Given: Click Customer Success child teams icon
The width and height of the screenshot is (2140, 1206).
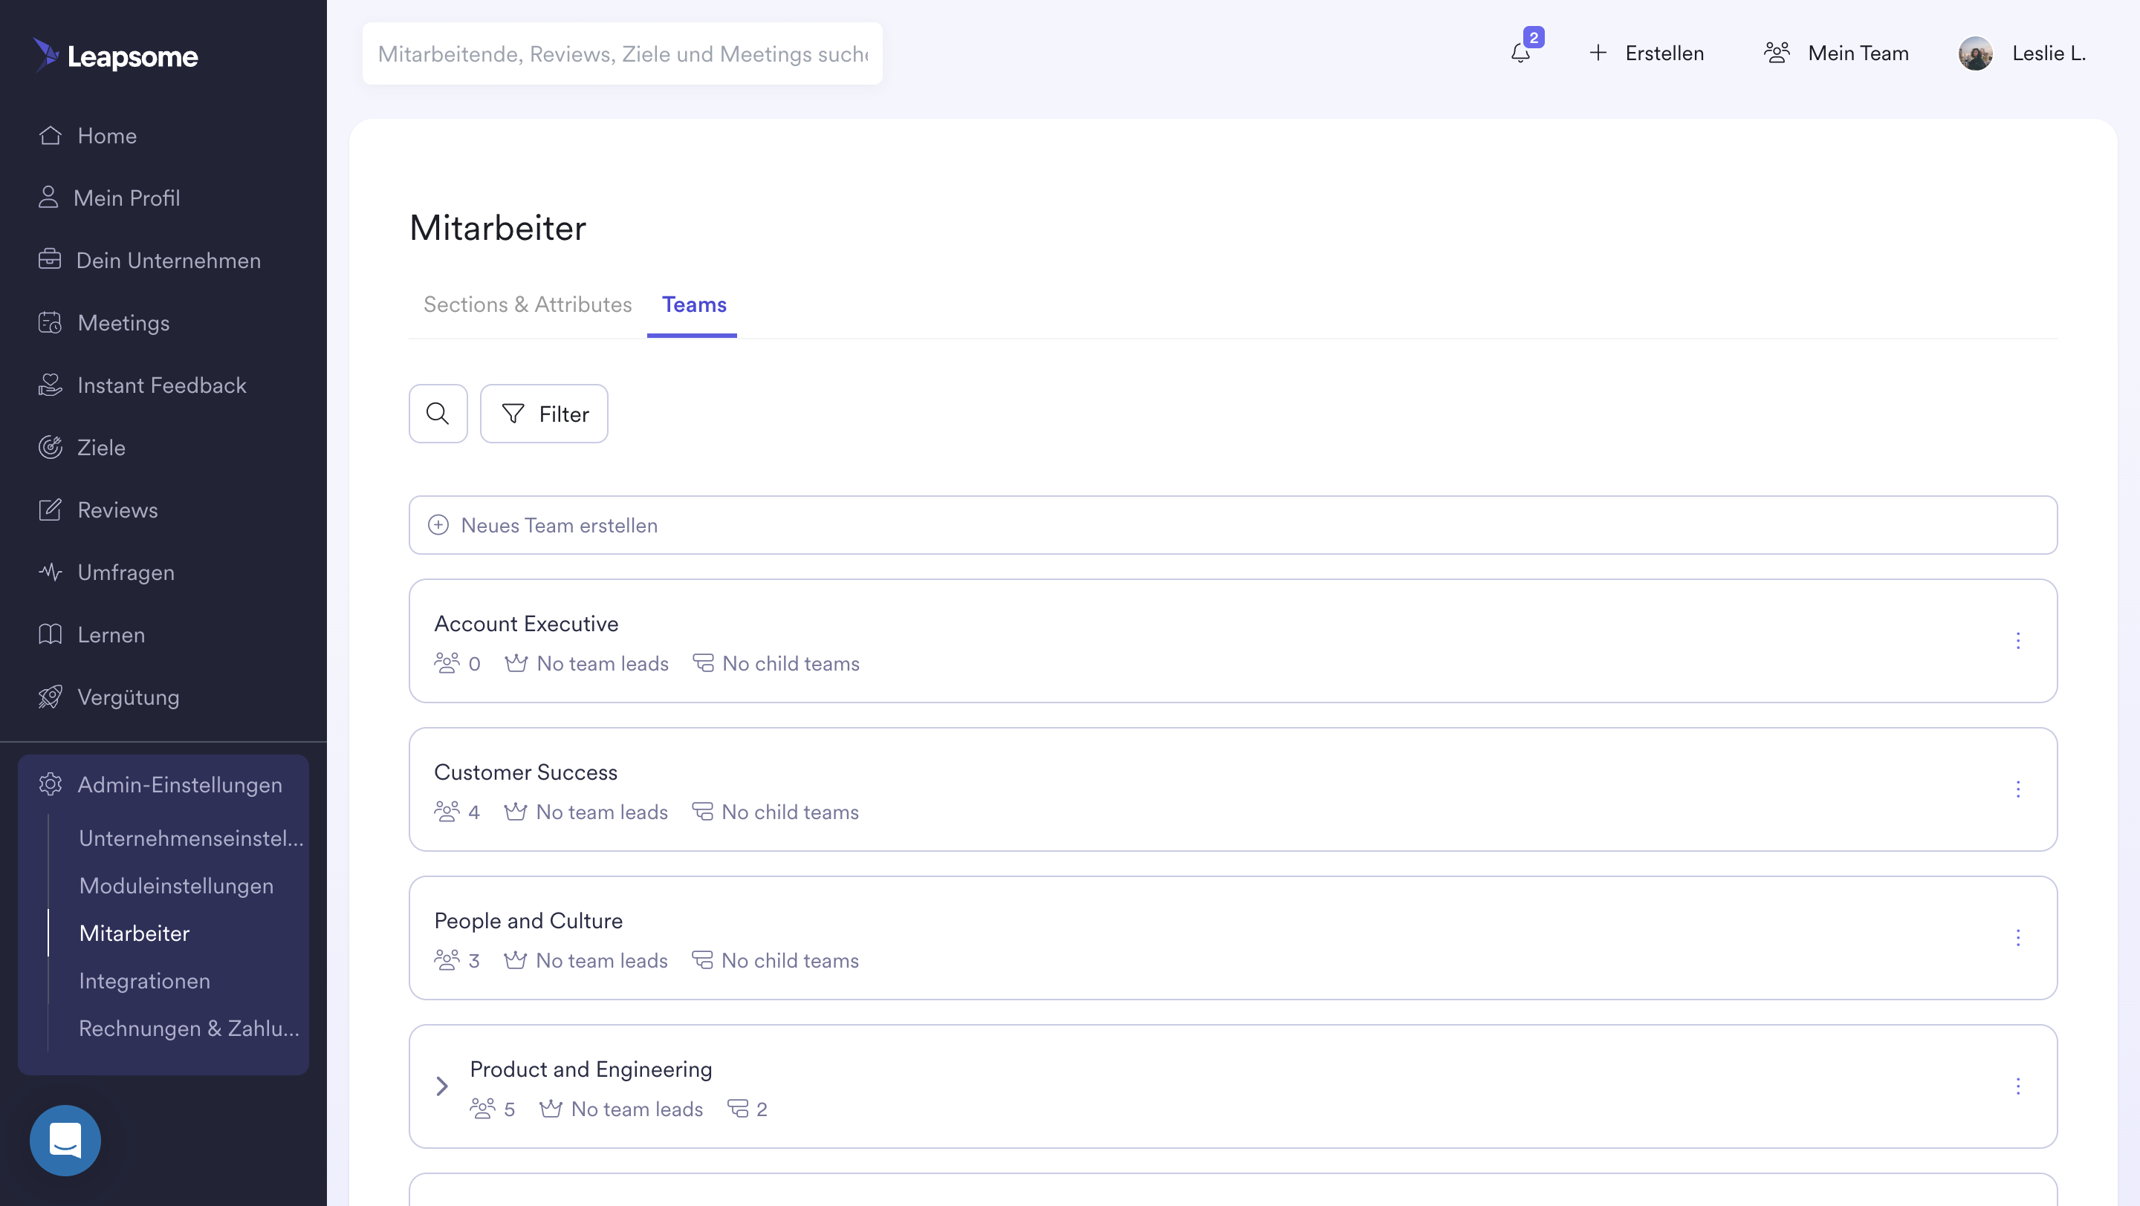Looking at the screenshot, I should pyautogui.click(x=702, y=812).
